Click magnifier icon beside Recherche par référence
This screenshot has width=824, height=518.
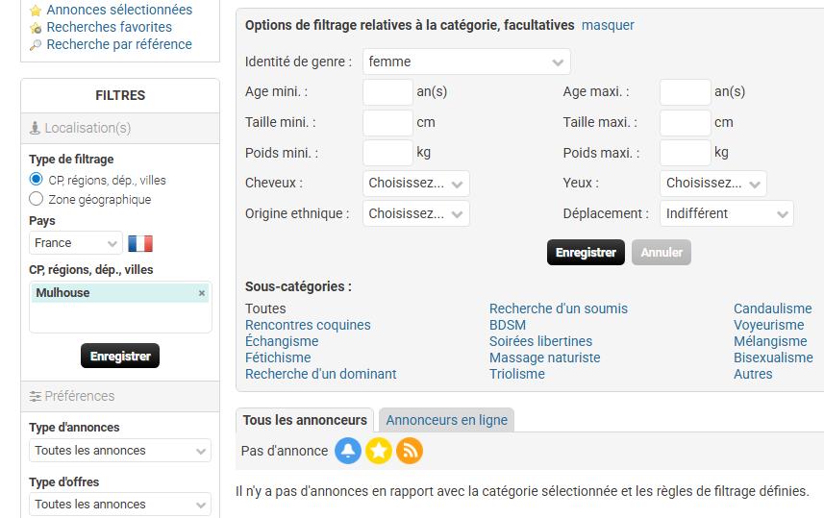click(36, 45)
